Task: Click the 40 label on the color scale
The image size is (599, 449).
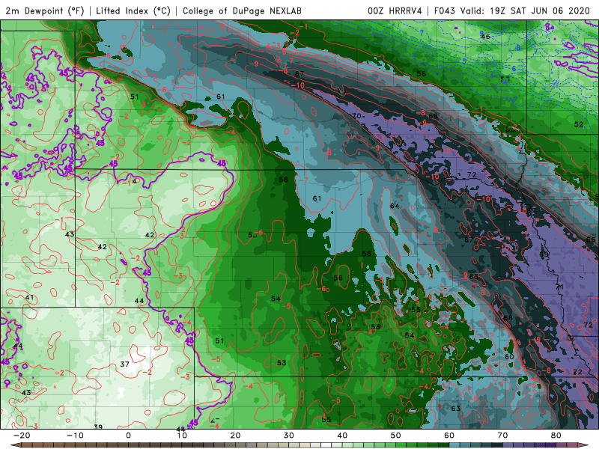Action: coord(342,436)
